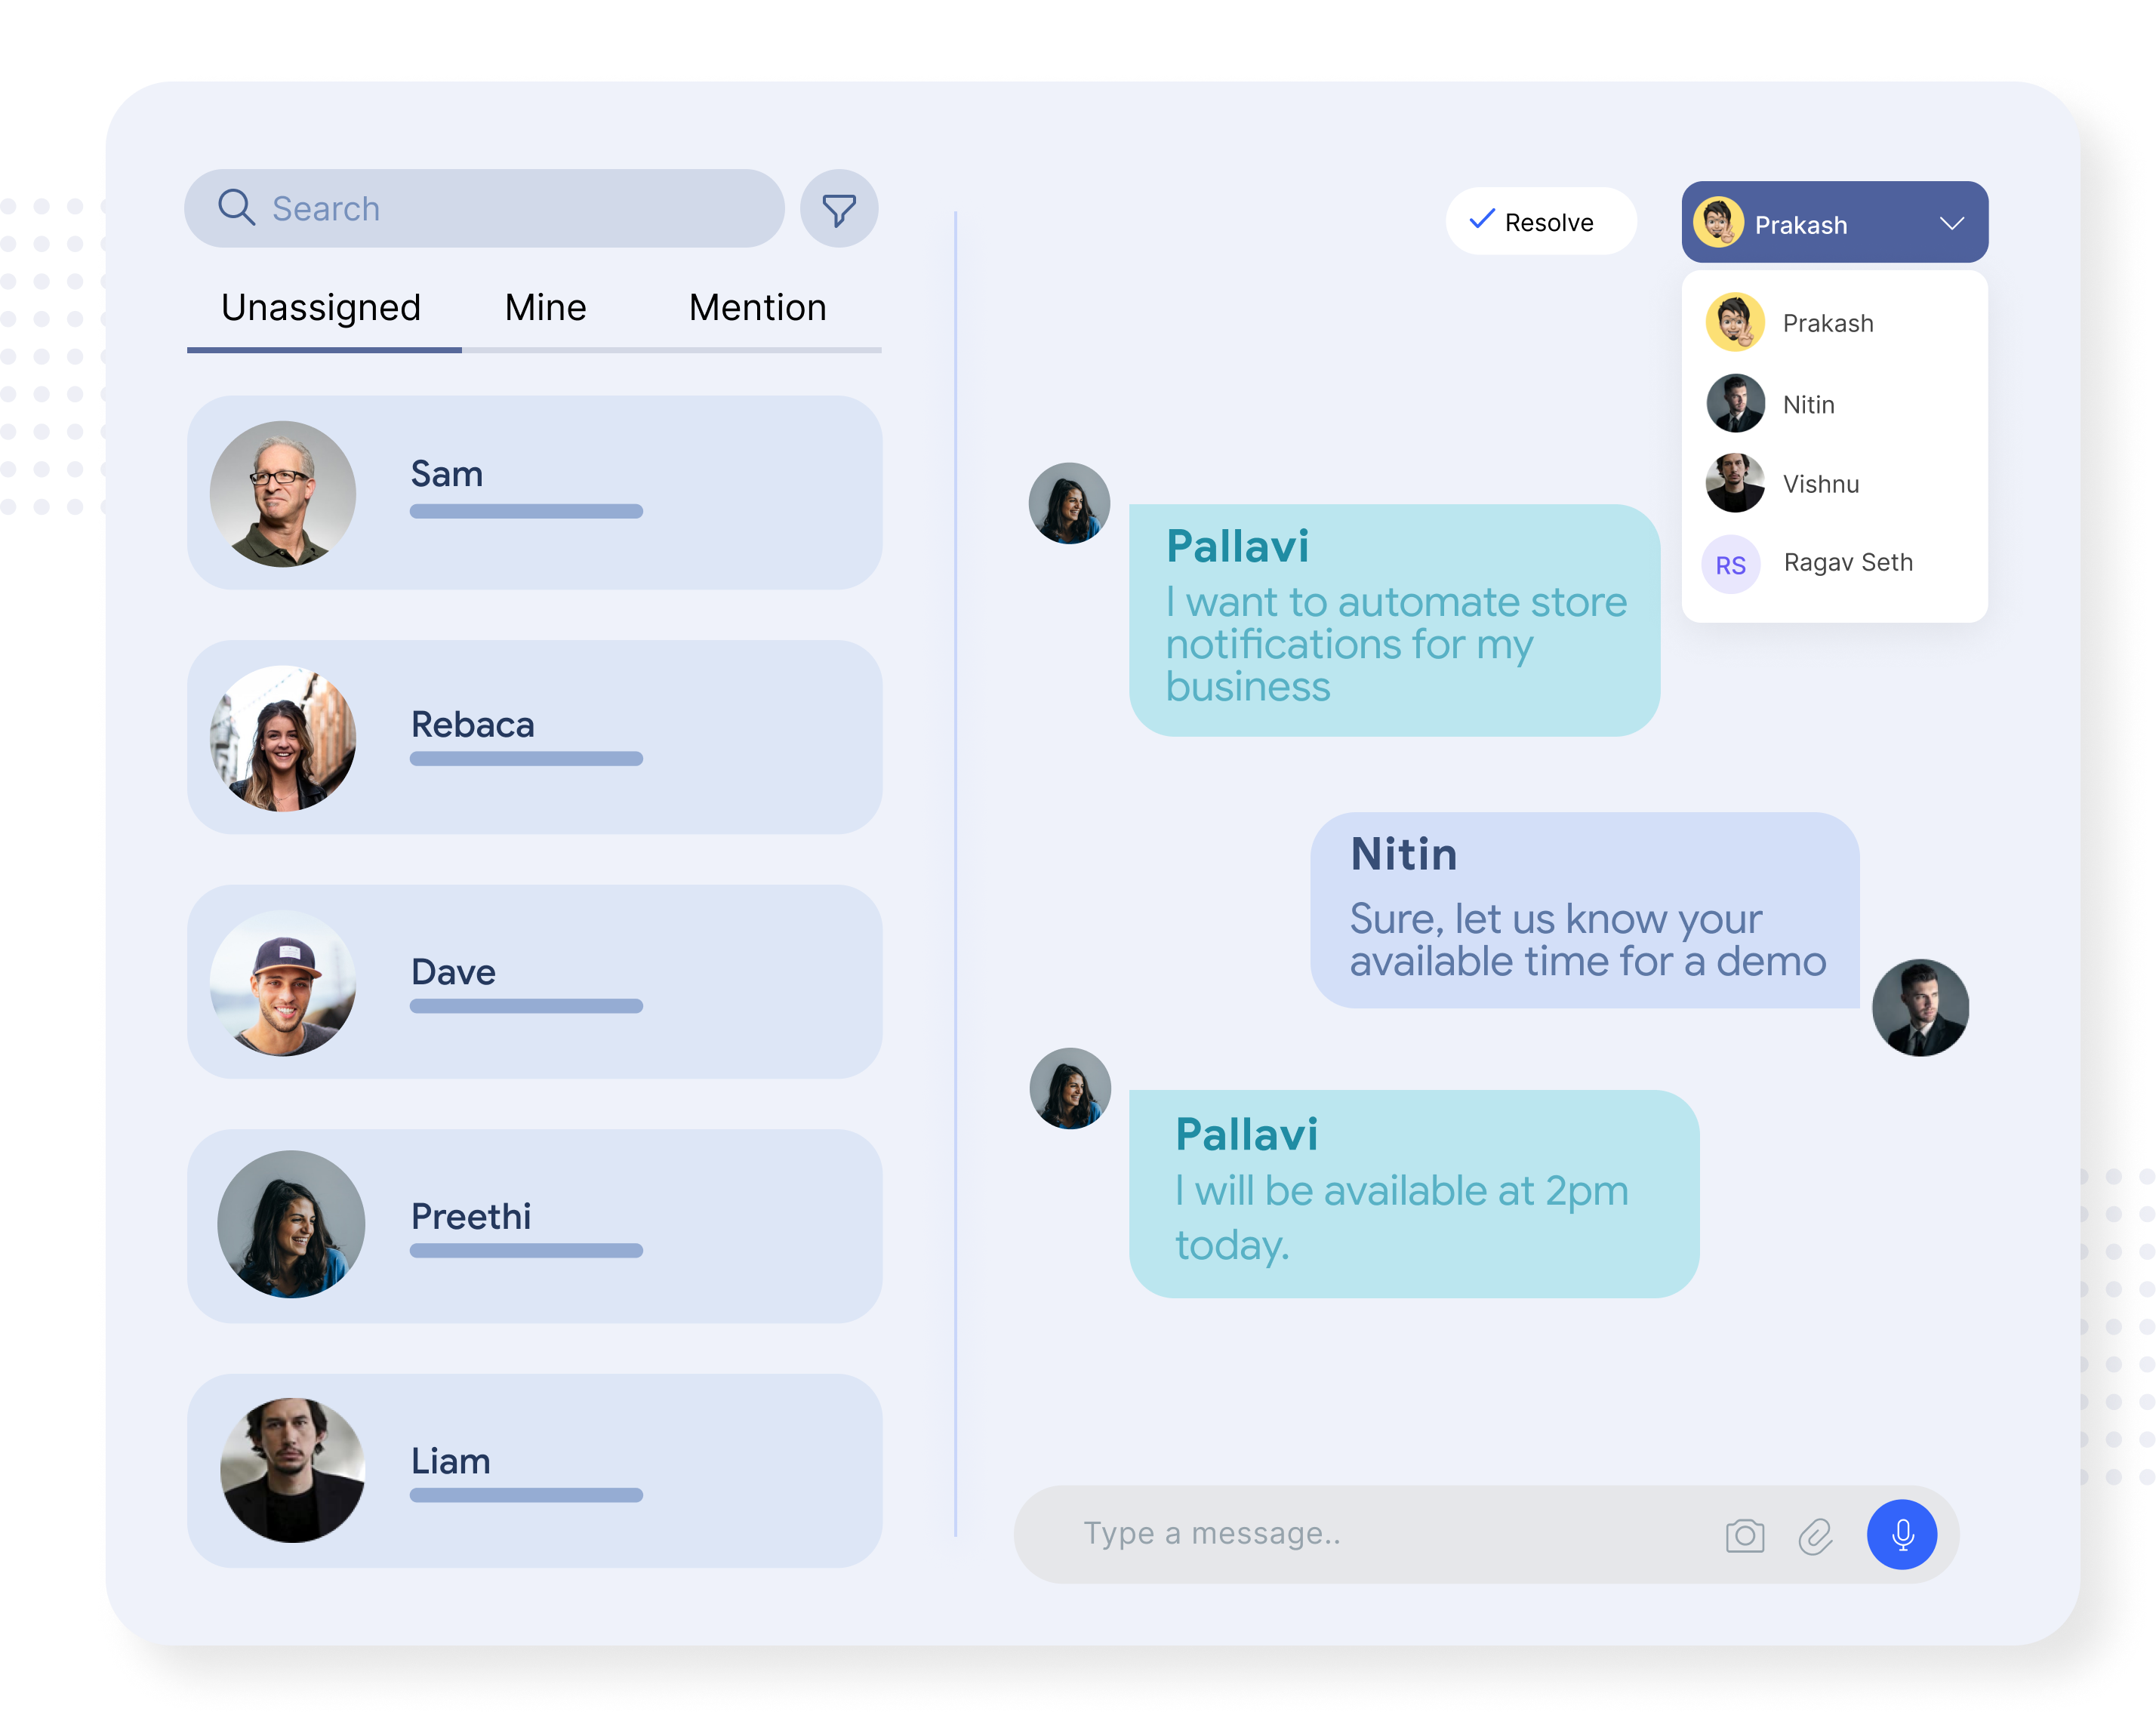
Task: Click Rebaca's profile photo
Action: point(283,739)
